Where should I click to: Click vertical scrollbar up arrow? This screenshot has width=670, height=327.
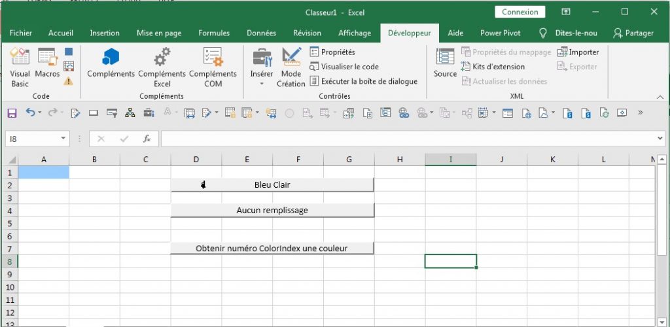tap(662, 160)
